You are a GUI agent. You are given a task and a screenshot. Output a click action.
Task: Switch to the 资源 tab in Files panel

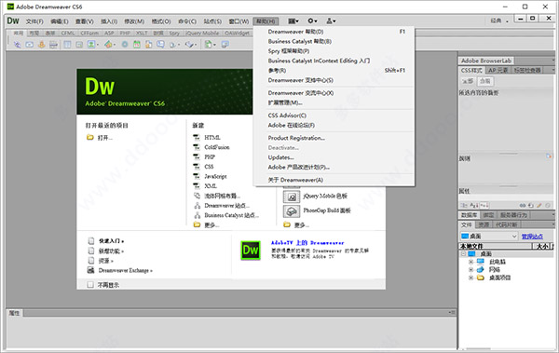(484, 224)
